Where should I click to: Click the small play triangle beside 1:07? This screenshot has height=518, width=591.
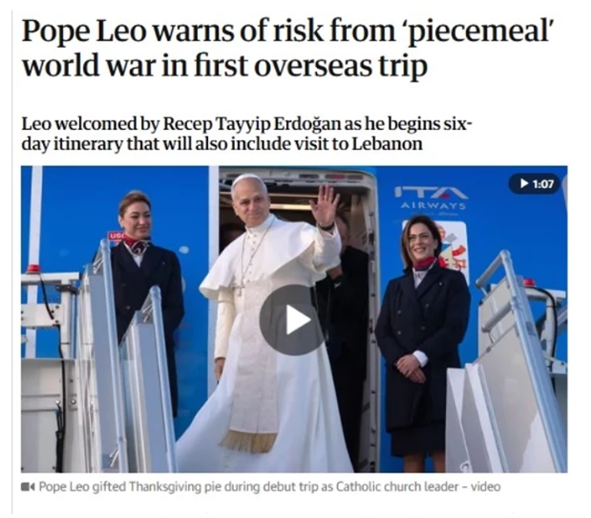(524, 184)
